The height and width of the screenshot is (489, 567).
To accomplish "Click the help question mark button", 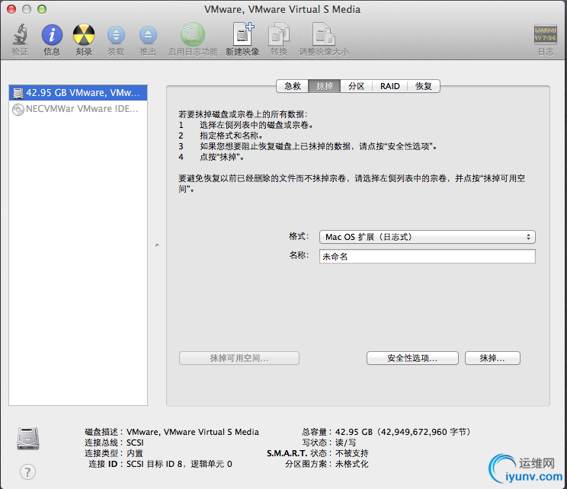I will click(x=28, y=471).
